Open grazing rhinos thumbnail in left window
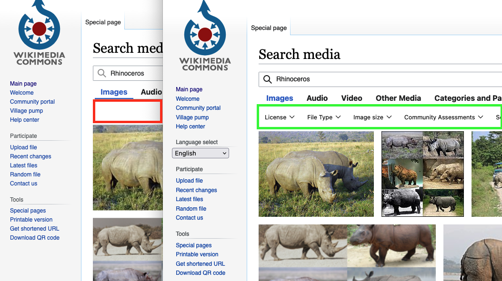The width and height of the screenshot is (502, 281). (128, 167)
